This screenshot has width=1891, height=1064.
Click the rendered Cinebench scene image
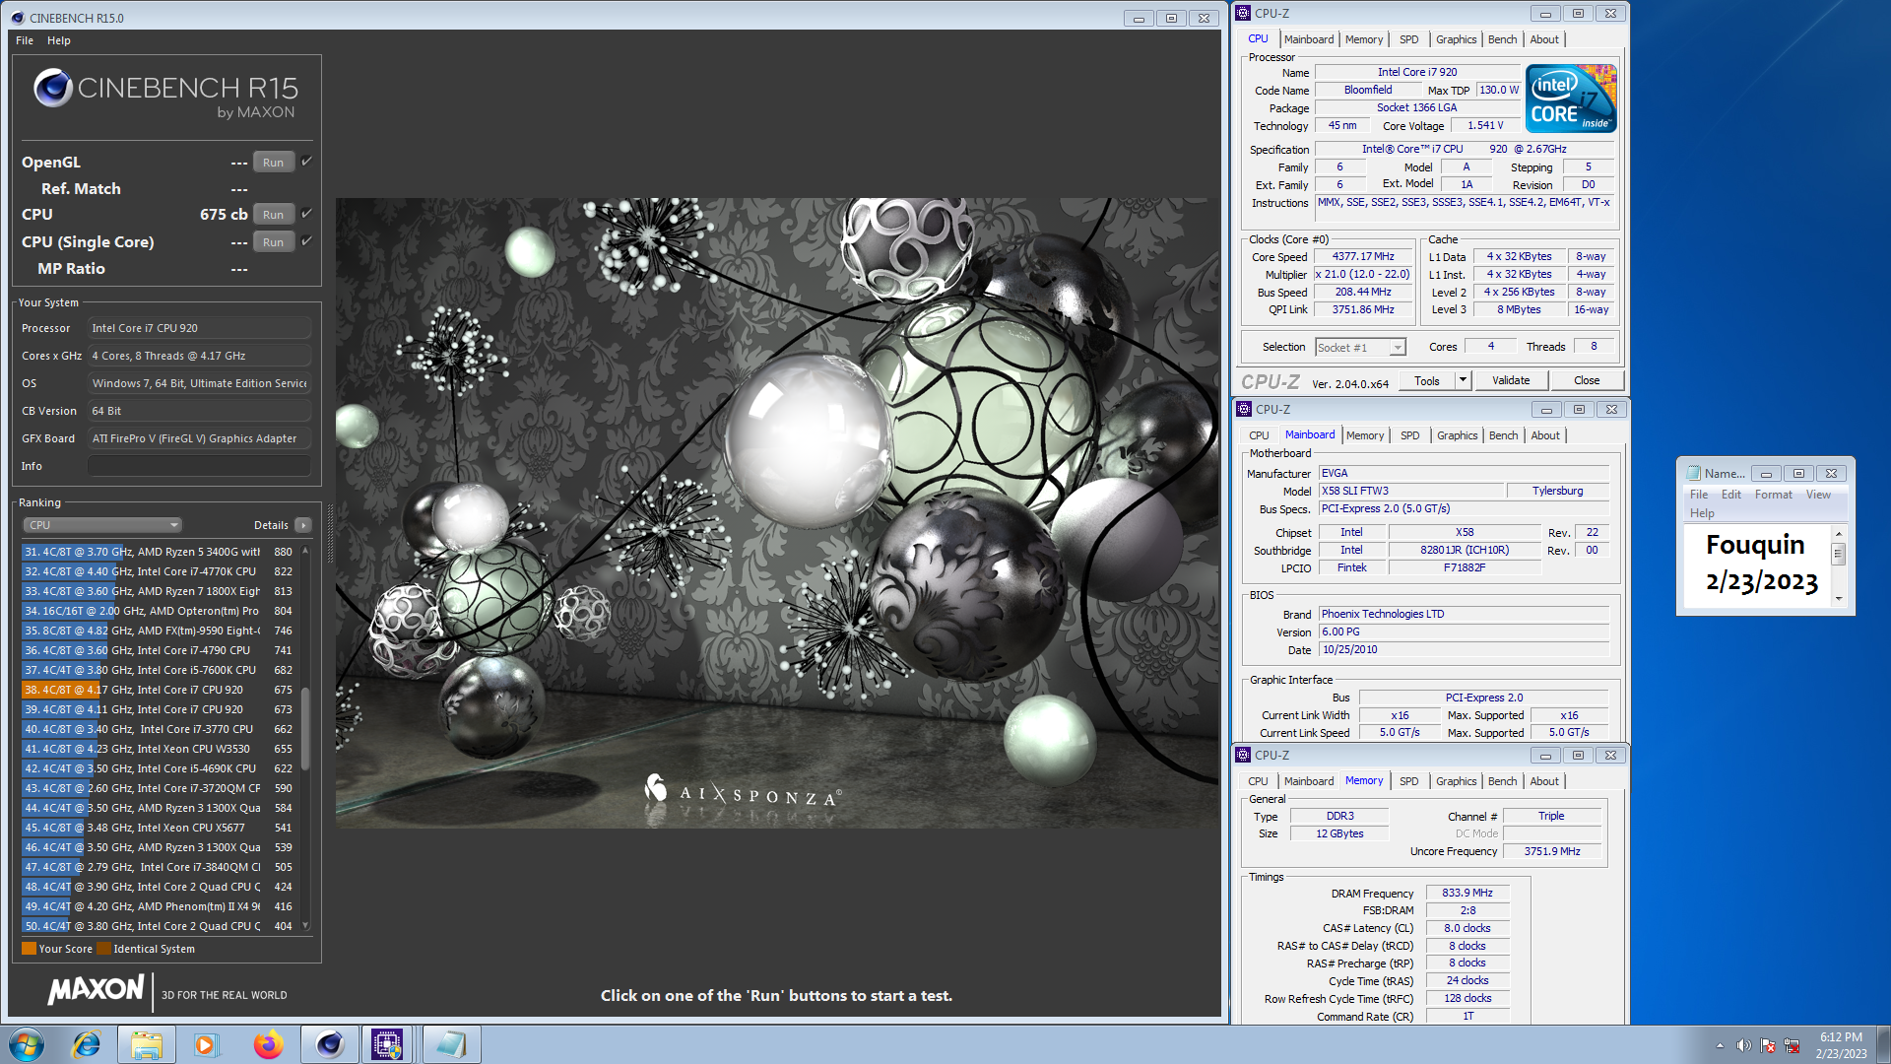click(x=776, y=512)
